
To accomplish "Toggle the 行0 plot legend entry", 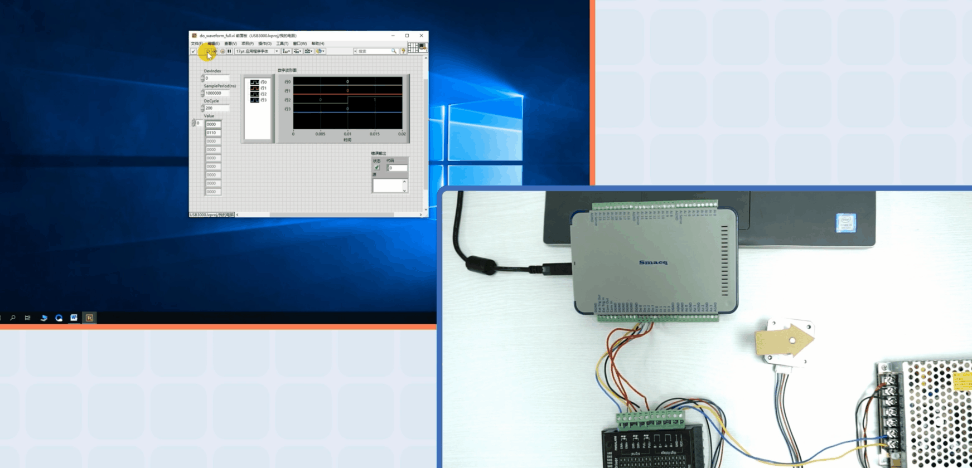I will coord(259,82).
